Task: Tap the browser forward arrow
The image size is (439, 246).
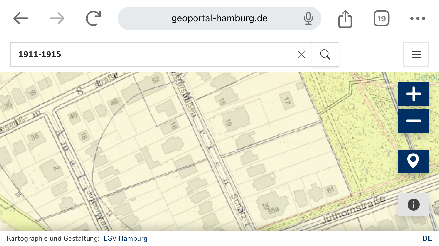Action: [57, 19]
